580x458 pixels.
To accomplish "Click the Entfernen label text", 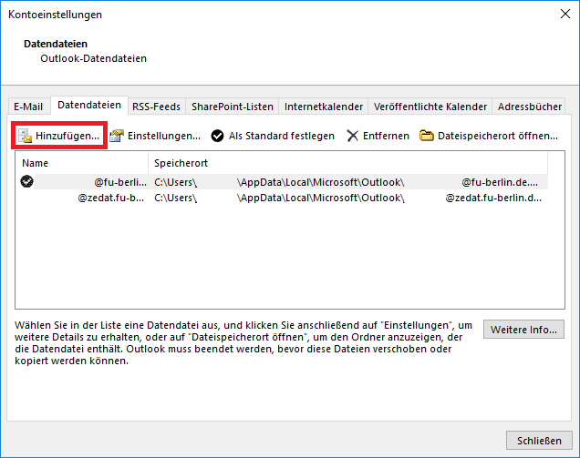I will 386,136.
